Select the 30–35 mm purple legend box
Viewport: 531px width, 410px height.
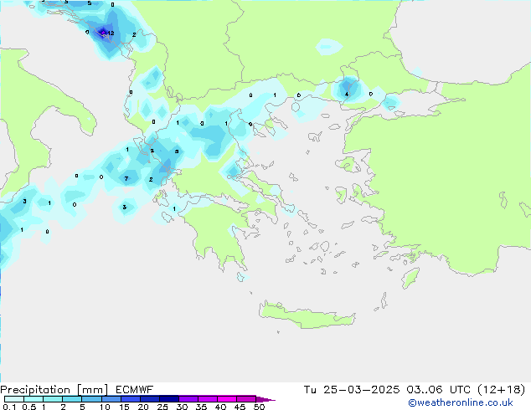tap(188, 399)
